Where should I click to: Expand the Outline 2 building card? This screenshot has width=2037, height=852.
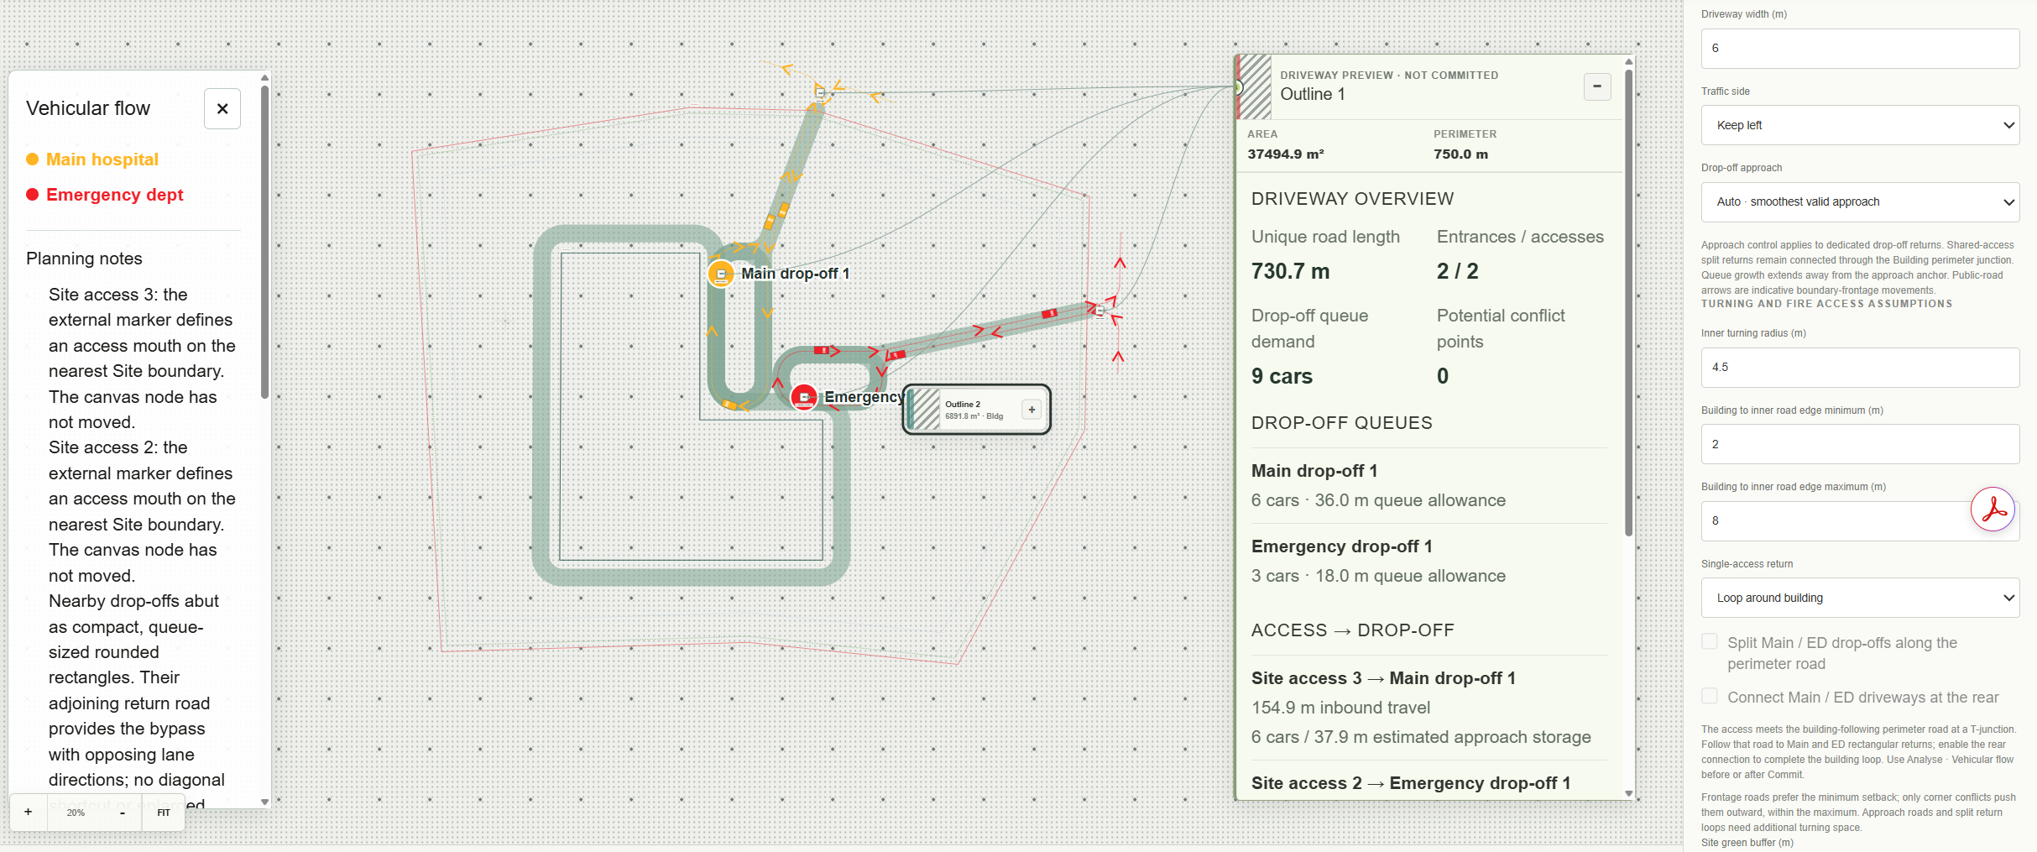[x=1032, y=410]
